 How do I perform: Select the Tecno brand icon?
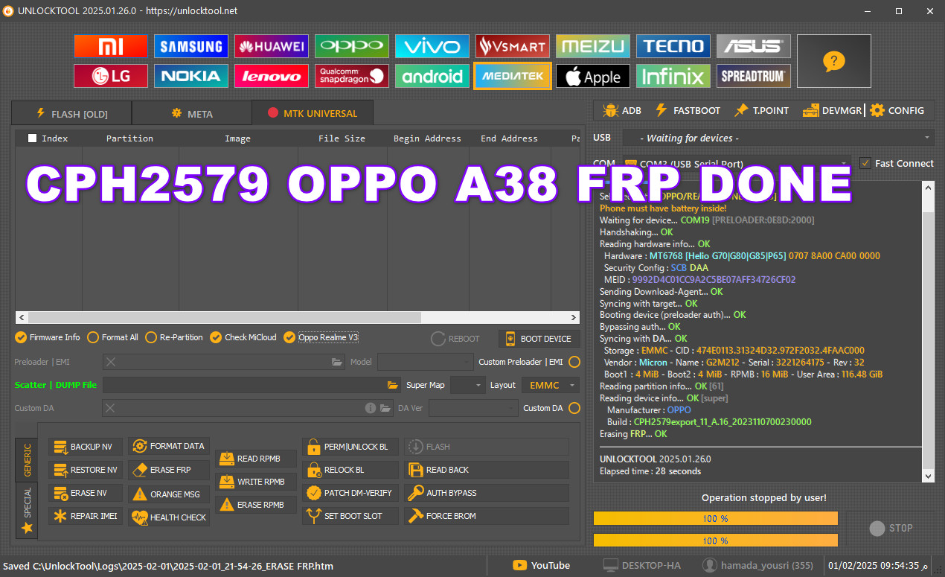click(x=673, y=46)
